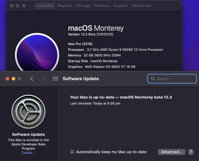
Task: Click the Version 12.3 Beta (21E5212f) text
Action: pos(91,34)
